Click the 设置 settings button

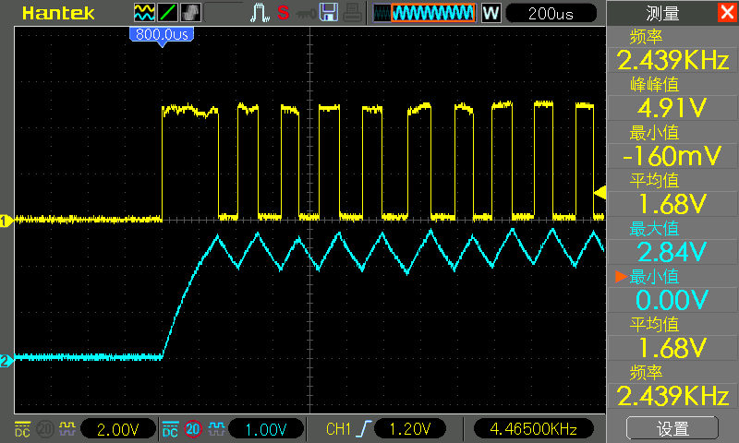point(672,428)
